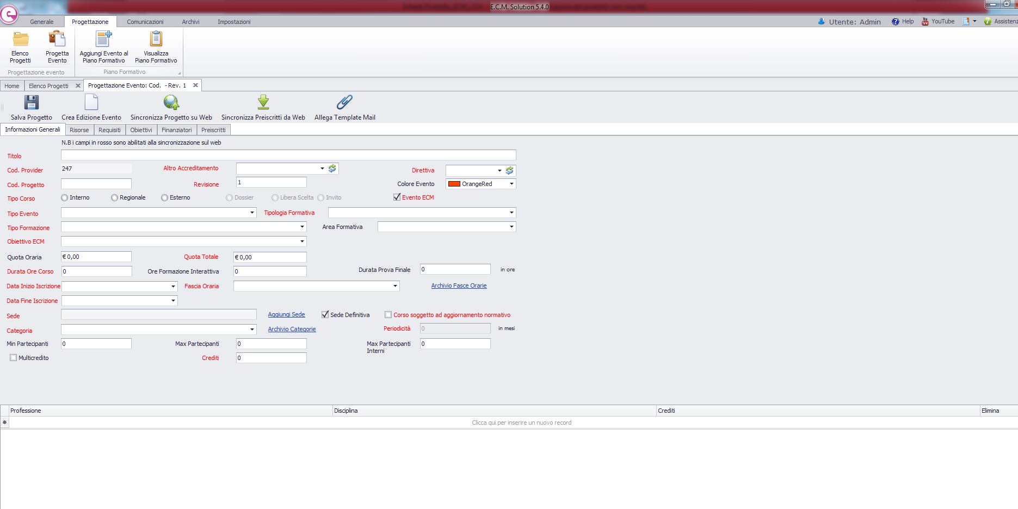Switch to the Risorse tab
The image size is (1018, 509).
pos(79,130)
